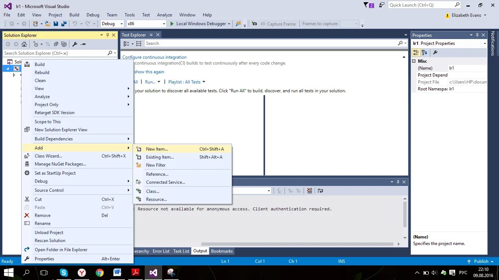The image size is (499, 280).
Task: Click the (Name) property value lr1
Action: point(468,68)
